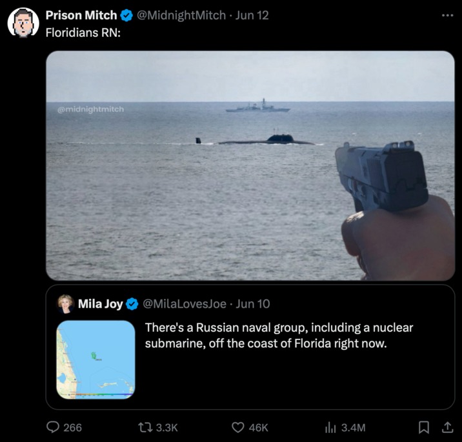Click the Prison Mitch display name
The width and height of the screenshot is (462, 442).
tap(81, 15)
